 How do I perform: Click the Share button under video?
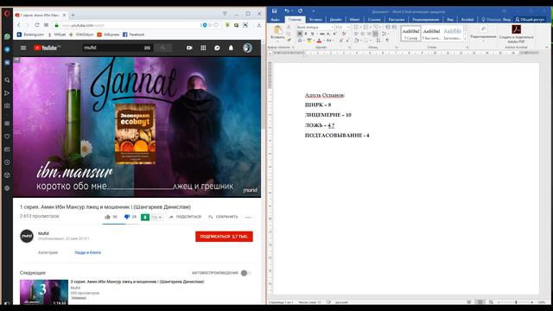[x=185, y=217]
